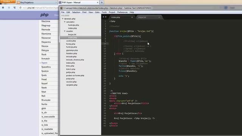Viewport: 242px width, 136px height.
Task: Click the ftruncate link in PHP manual list
Action: 46,100
